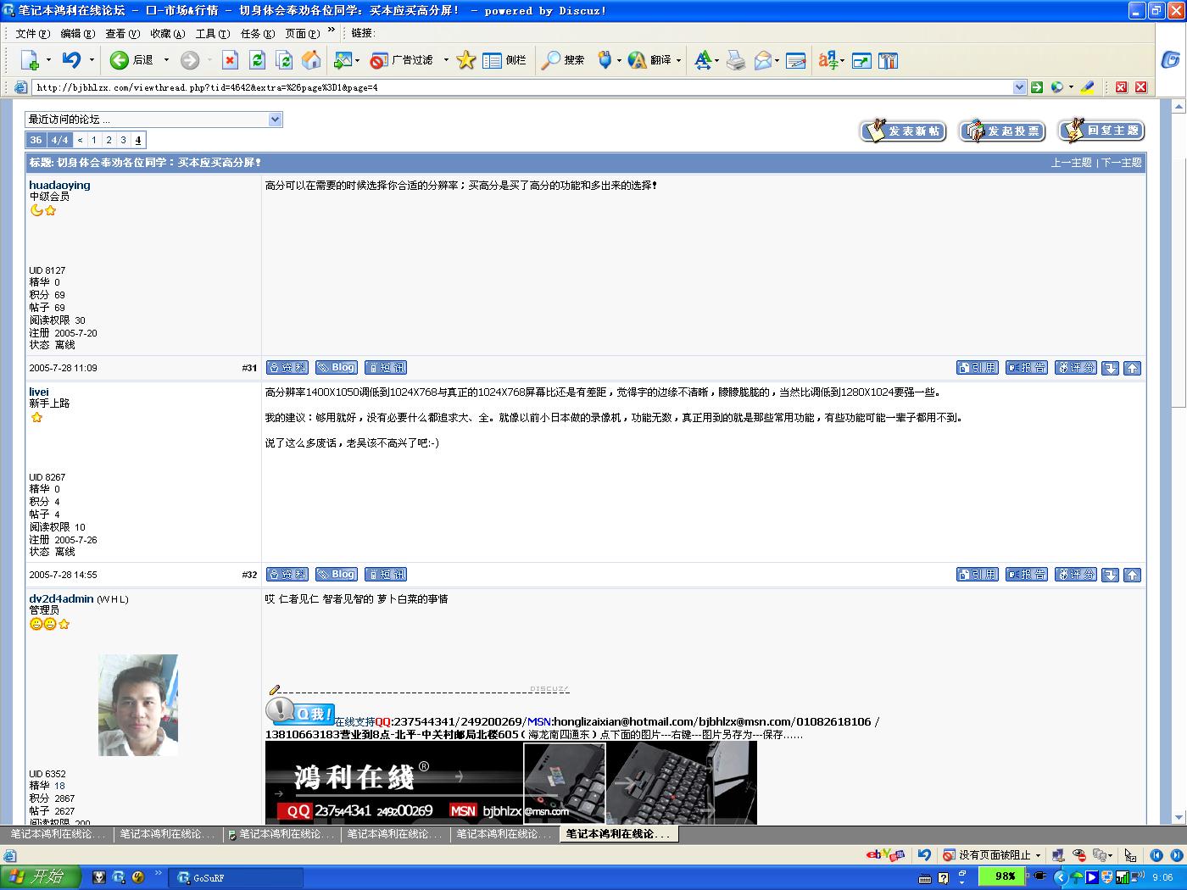Click the up arrow icon on post #32

tap(1133, 575)
